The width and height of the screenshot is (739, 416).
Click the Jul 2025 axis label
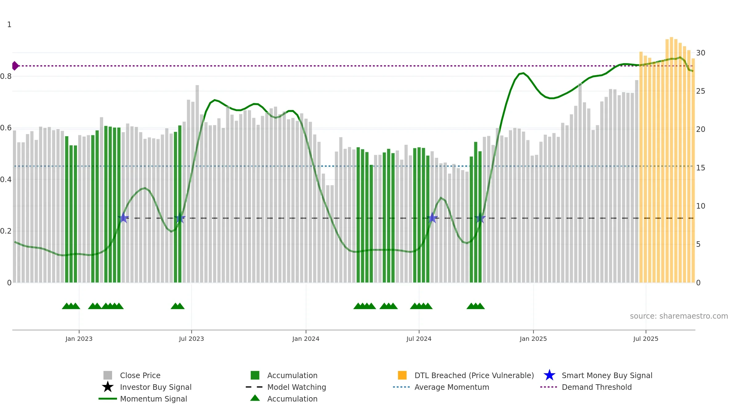646,339
